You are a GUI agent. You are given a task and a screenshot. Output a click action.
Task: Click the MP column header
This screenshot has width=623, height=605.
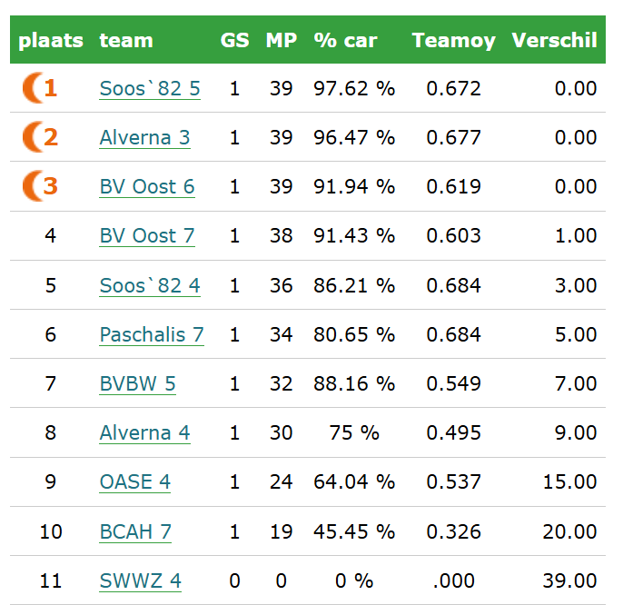coord(281,40)
